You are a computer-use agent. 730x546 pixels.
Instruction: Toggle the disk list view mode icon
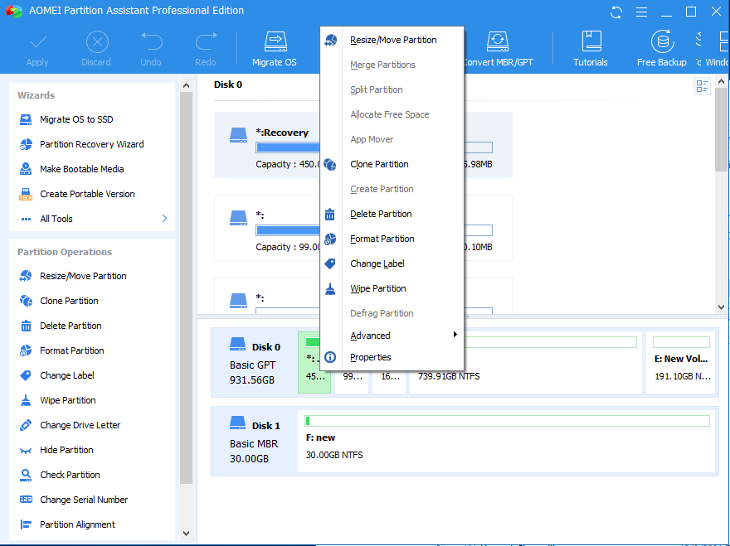point(702,86)
